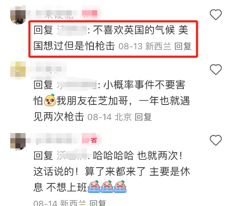Screen dimensions: 232x206
Task: Open replied-to username in first comment
Action: pos(72,30)
